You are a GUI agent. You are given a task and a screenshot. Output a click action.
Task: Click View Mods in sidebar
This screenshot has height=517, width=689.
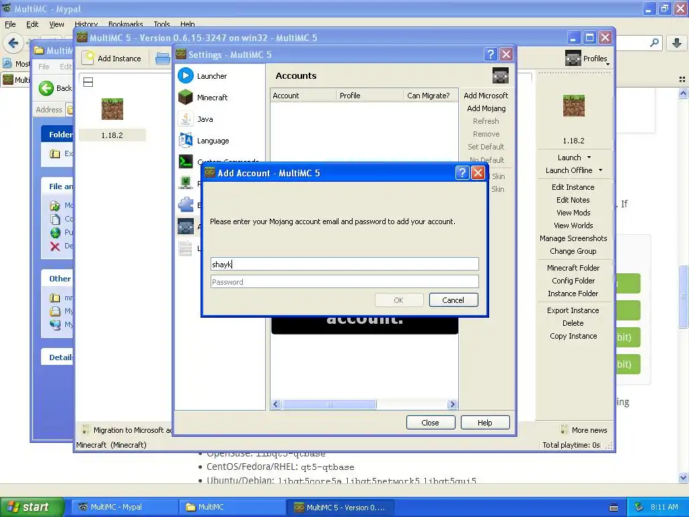[x=573, y=212]
